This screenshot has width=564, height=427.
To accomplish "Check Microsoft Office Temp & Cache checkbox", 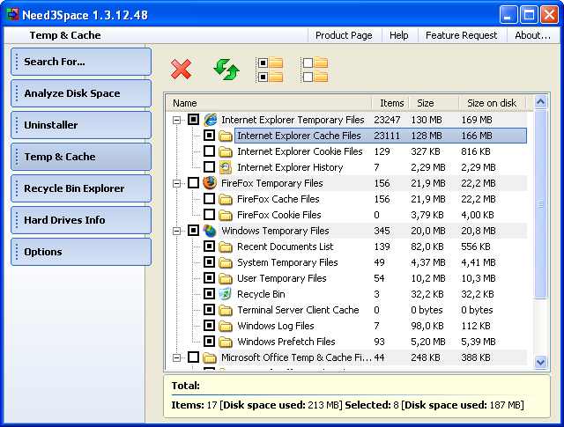I will [x=193, y=357].
